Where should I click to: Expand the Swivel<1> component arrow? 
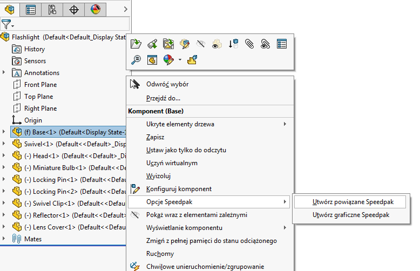pos(3,143)
